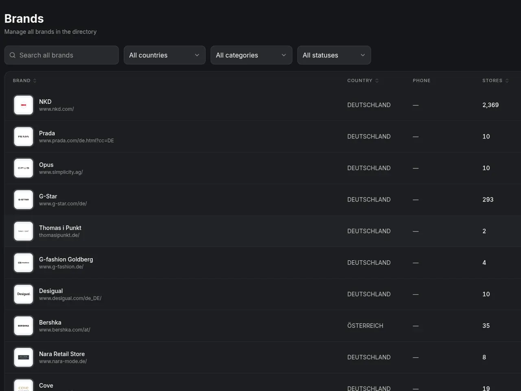Select Thomas i Punkt brand name

pos(60,228)
